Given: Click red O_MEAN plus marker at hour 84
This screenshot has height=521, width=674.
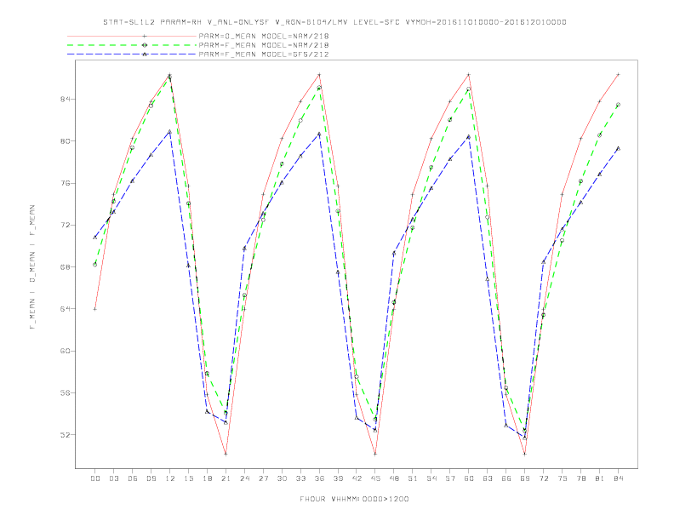Looking at the screenshot, I should (618, 75).
